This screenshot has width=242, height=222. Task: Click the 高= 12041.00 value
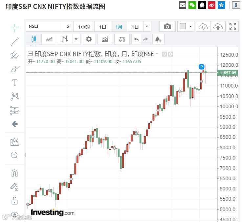tap(70, 62)
